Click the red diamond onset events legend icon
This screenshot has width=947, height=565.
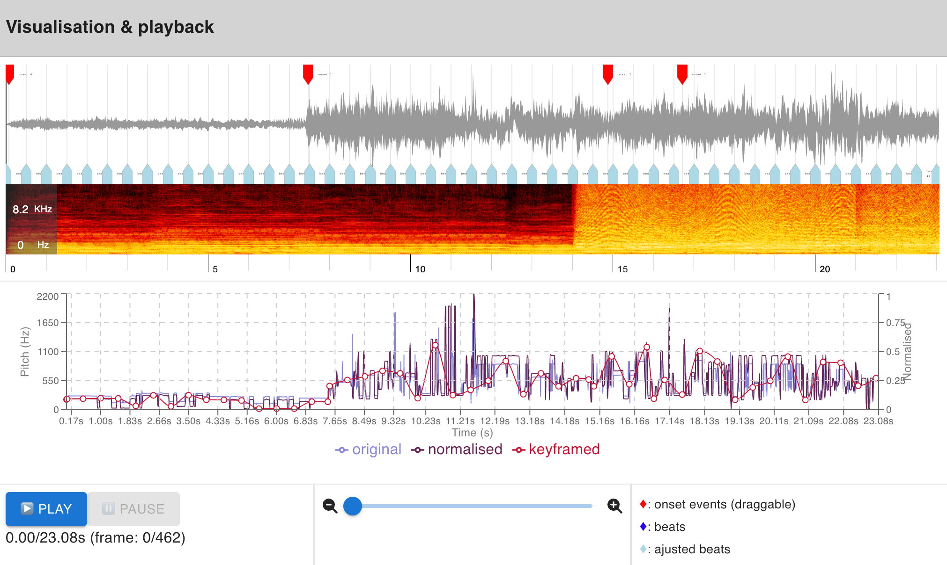643,504
